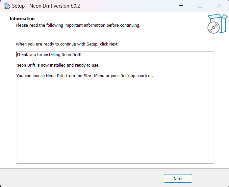The width and height of the screenshot is (229, 187).
Task: Click empty space in the information box
Action: point(115,125)
